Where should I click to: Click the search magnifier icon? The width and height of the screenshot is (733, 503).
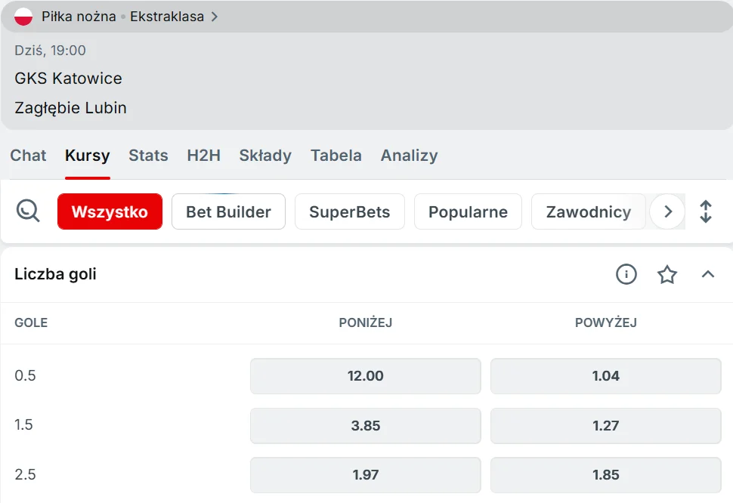point(28,211)
